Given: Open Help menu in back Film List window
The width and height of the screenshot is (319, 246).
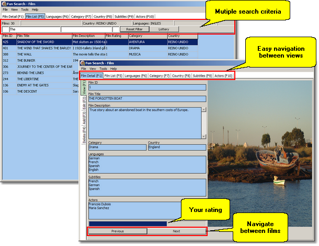Looking at the screenshot, I should (x=35, y=9).
